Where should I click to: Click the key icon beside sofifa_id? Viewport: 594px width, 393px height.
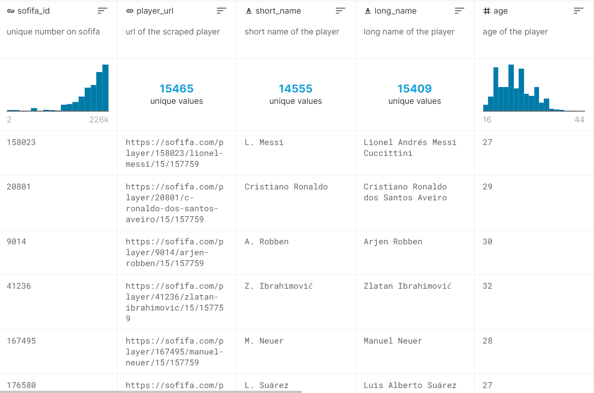tap(11, 11)
